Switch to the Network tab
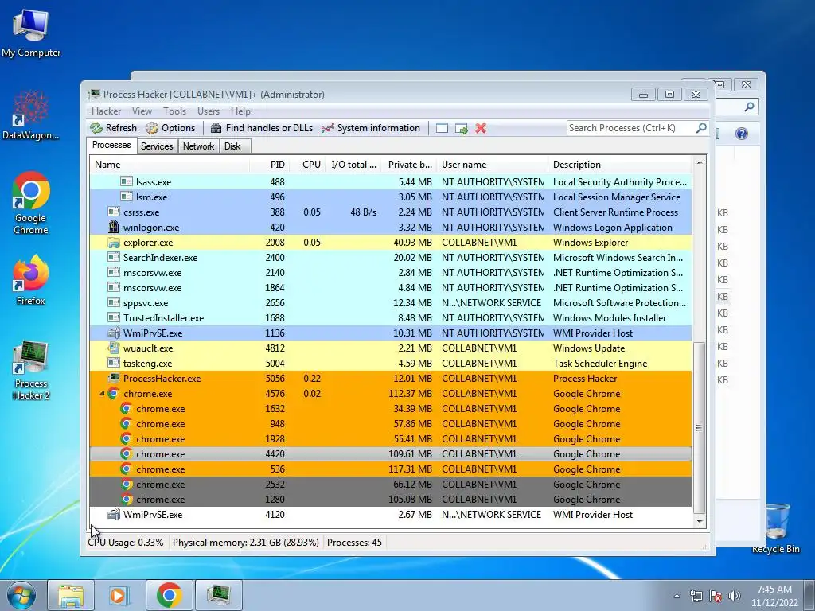Screen dimensions: 815x611 198,146
